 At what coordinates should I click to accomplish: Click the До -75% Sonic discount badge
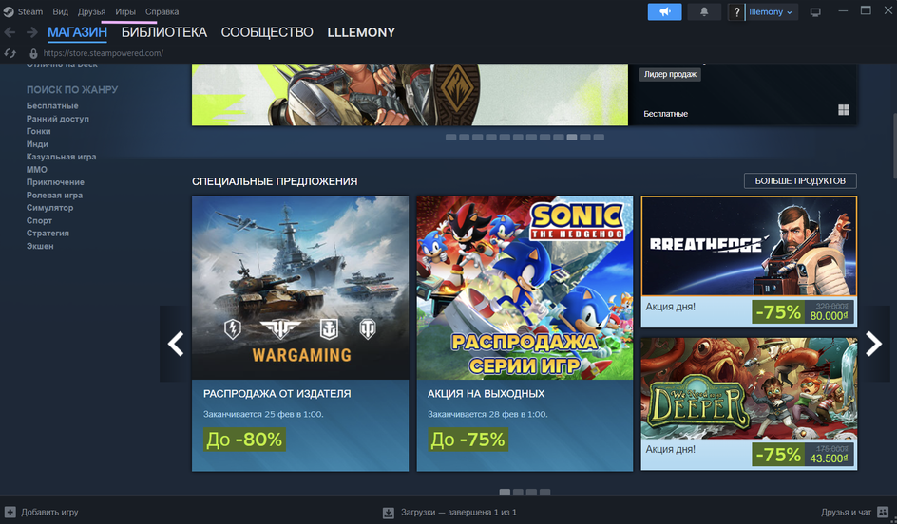pos(468,440)
